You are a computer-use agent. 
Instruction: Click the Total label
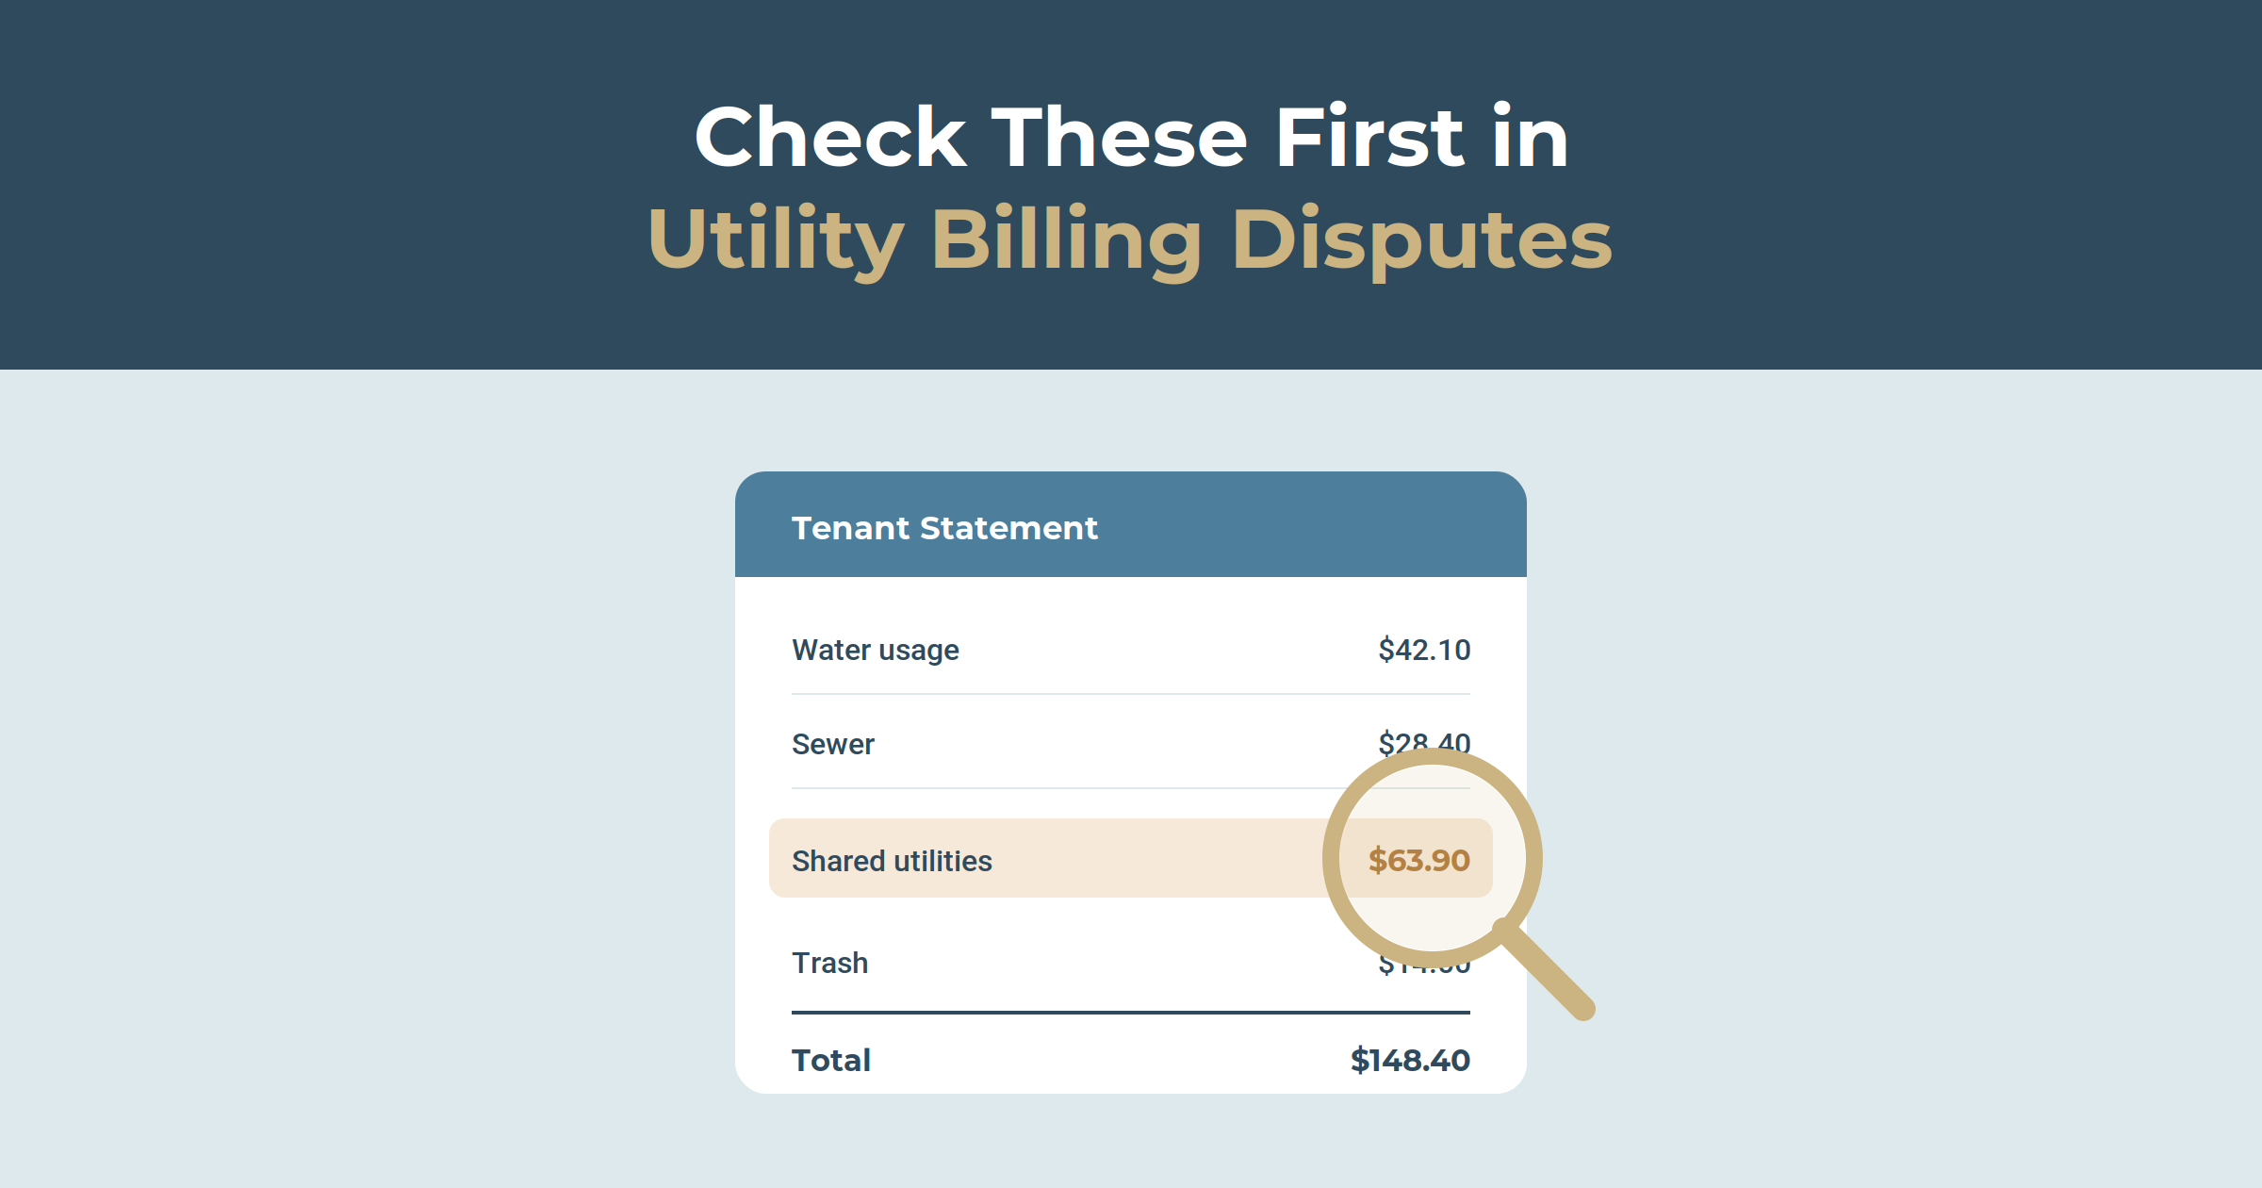[830, 1060]
